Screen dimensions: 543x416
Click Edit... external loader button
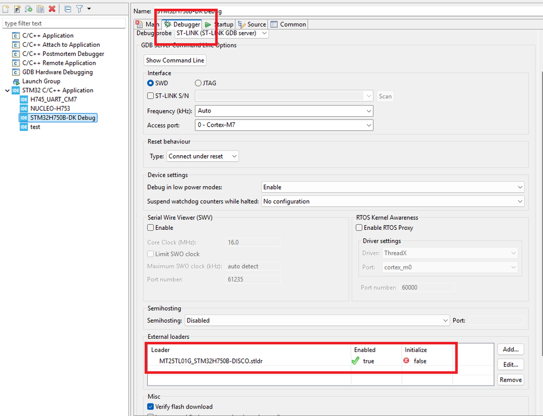pos(511,364)
